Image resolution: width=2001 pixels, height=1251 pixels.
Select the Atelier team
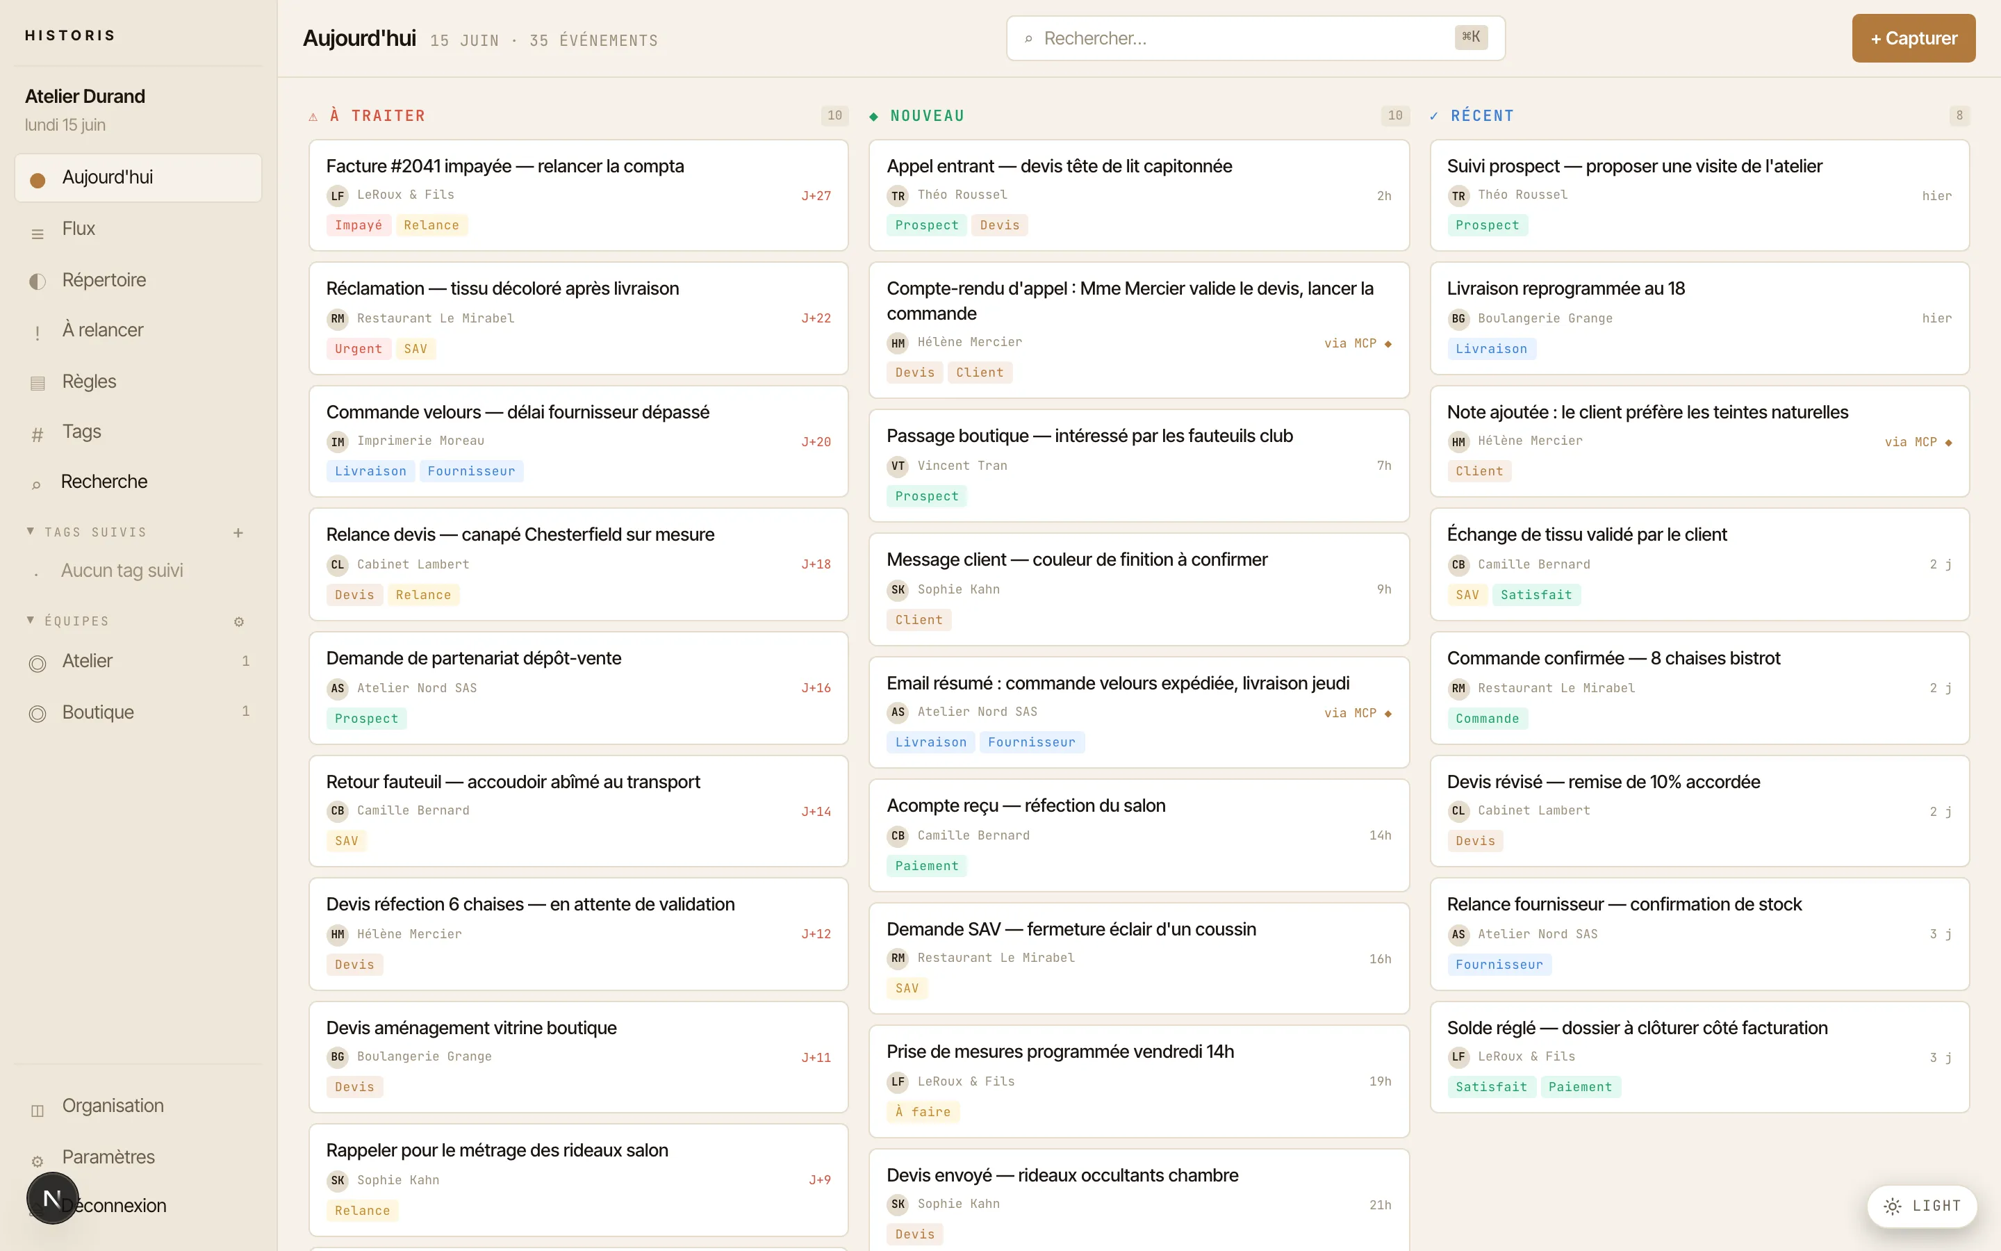[138, 662]
